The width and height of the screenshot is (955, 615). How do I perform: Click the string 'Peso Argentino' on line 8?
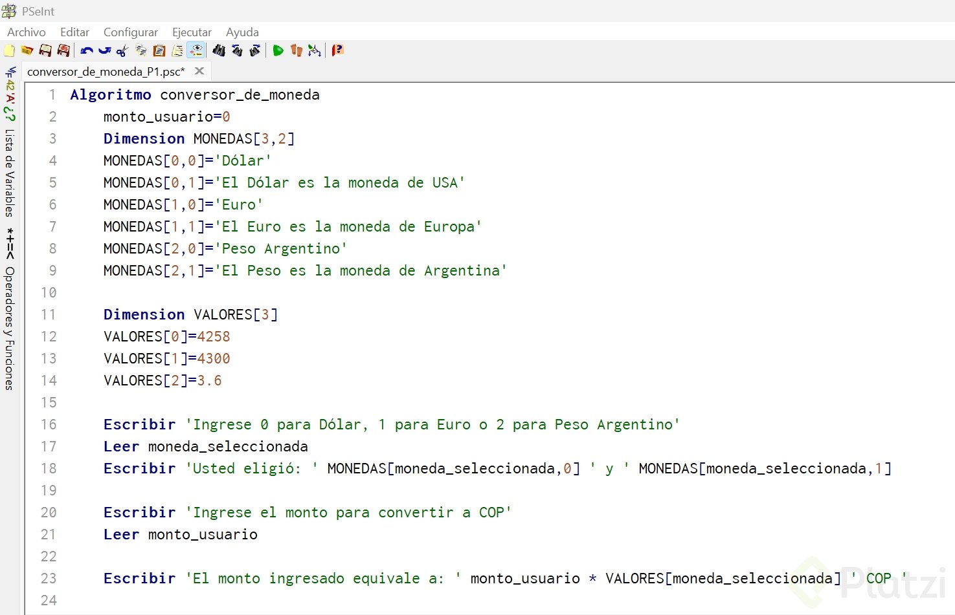pos(280,249)
